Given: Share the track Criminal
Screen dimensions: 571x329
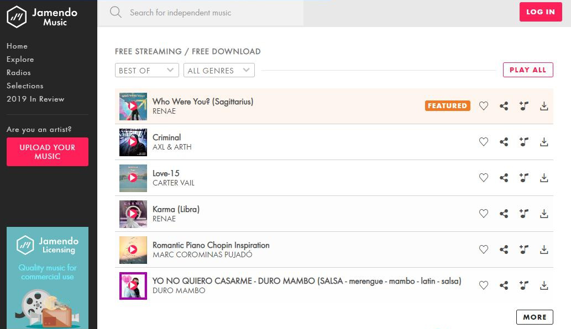Looking at the screenshot, I should [504, 142].
